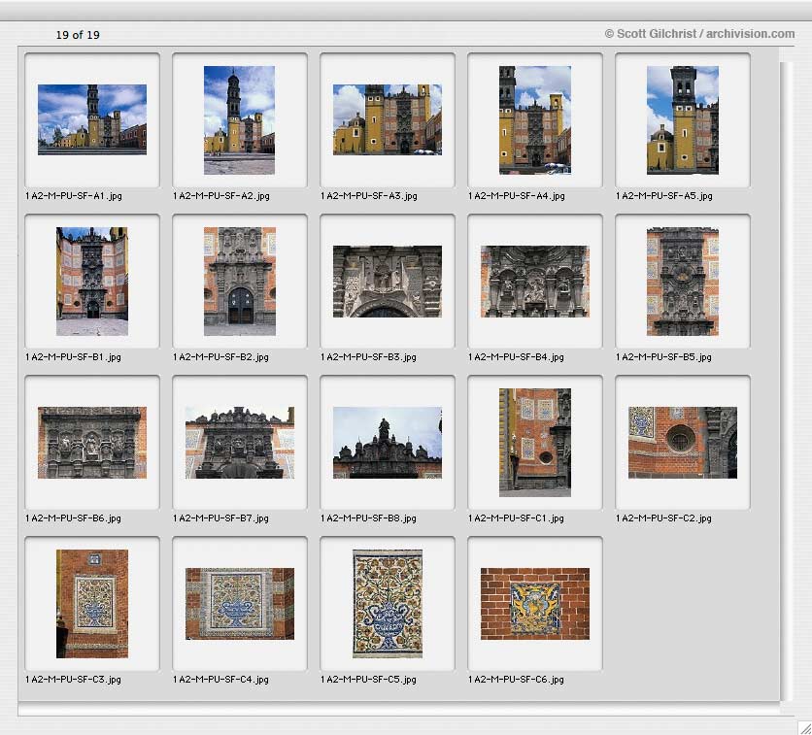Open the 1A2-M-PU-SF-B7.jpg pediment thumbnail
The width and height of the screenshot is (812, 735).
point(240,443)
